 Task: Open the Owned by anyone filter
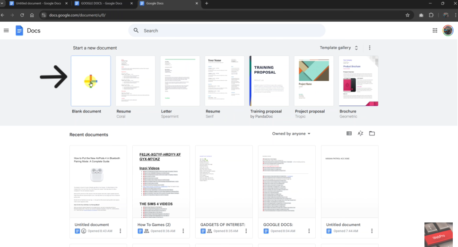click(291, 134)
